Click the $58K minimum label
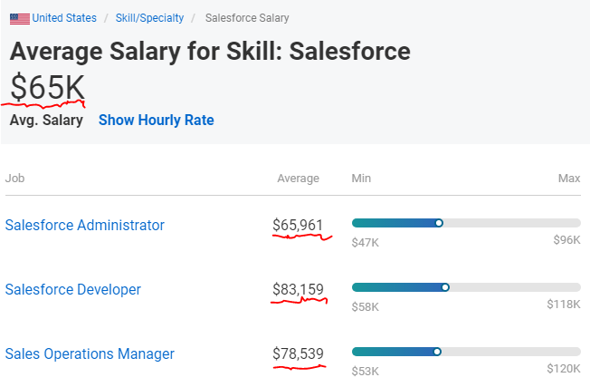This screenshot has width=590, height=387. pos(366,307)
